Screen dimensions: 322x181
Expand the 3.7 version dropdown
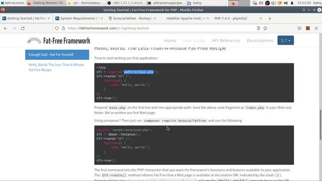click(x=285, y=40)
